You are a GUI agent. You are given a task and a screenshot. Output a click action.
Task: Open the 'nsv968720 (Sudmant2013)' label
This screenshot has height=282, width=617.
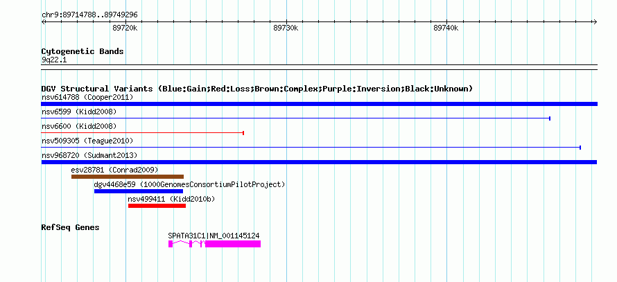(x=89, y=155)
